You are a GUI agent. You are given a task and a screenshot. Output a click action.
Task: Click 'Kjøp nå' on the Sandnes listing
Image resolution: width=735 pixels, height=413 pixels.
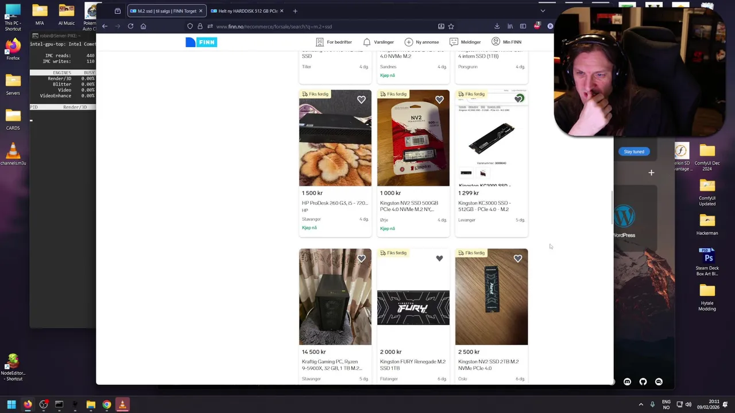pyautogui.click(x=387, y=75)
